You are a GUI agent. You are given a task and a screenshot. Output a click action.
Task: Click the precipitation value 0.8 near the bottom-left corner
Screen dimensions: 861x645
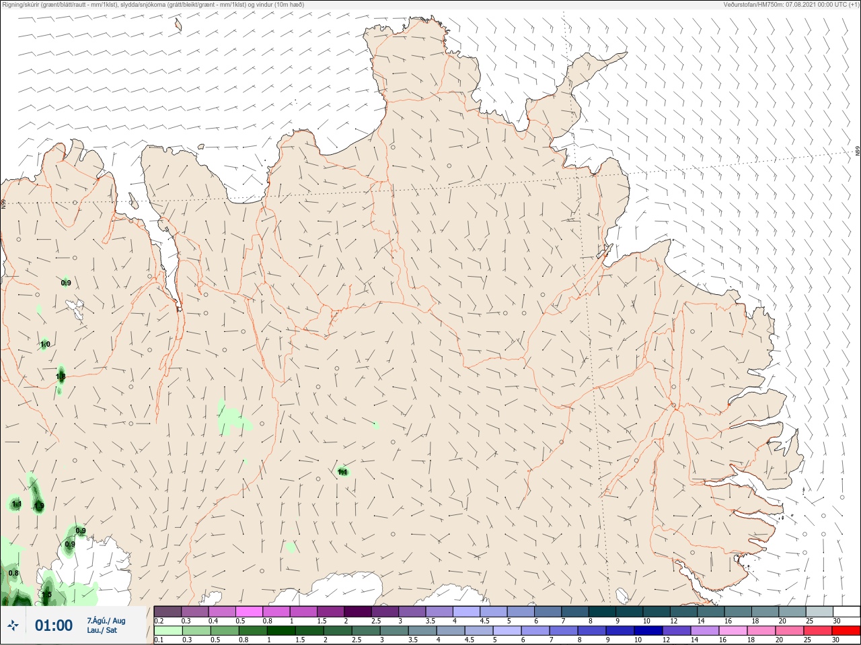pos(13,573)
